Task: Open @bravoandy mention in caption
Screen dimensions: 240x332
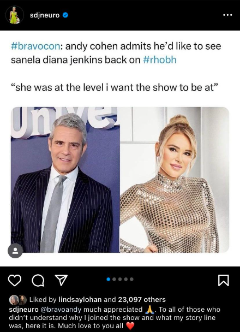Action: tap(61, 310)
